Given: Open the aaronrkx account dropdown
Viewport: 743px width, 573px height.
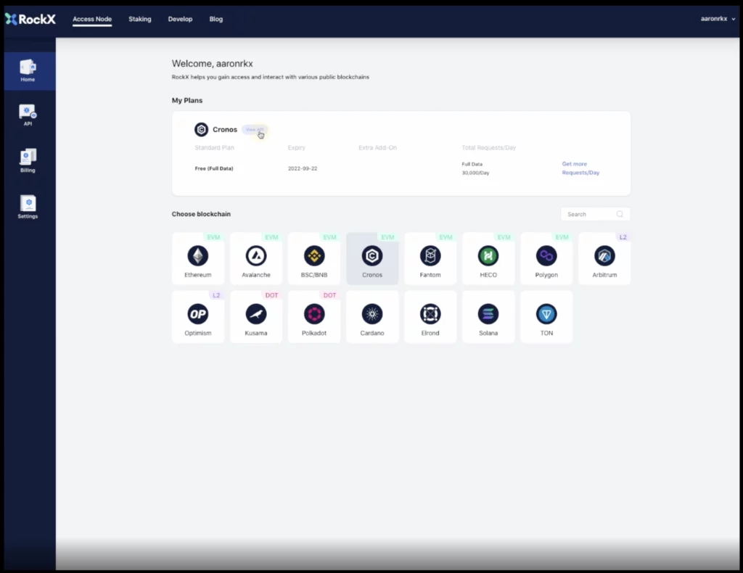Looking at the screenshot, I should [718, 19].
